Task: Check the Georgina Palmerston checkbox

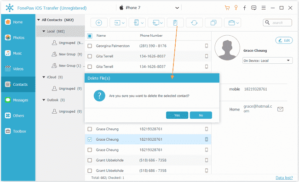Action: [x=90, y=46]
